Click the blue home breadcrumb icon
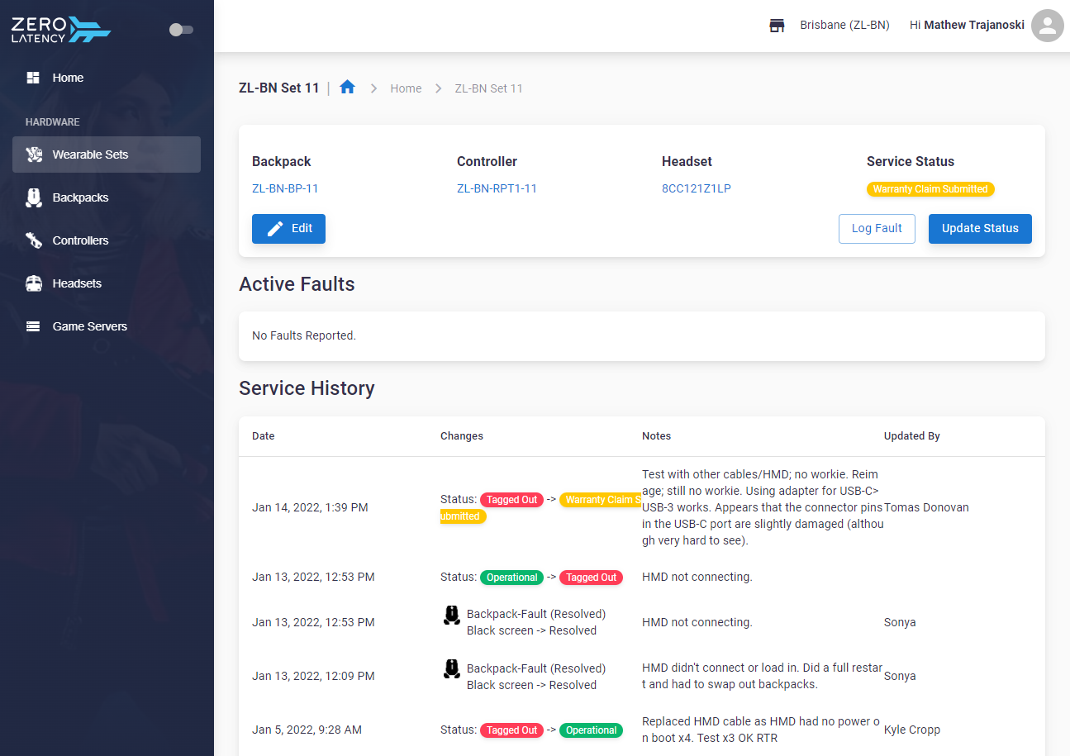 tap(347, 87)
